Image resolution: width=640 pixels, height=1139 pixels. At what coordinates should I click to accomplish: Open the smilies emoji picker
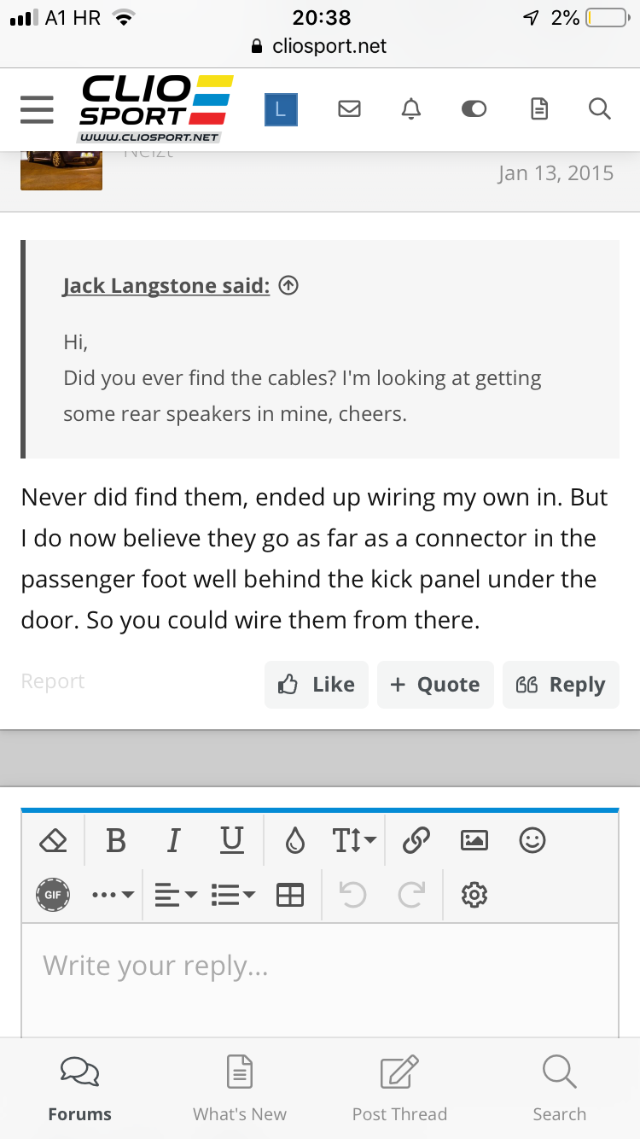(x=532, y=841)
